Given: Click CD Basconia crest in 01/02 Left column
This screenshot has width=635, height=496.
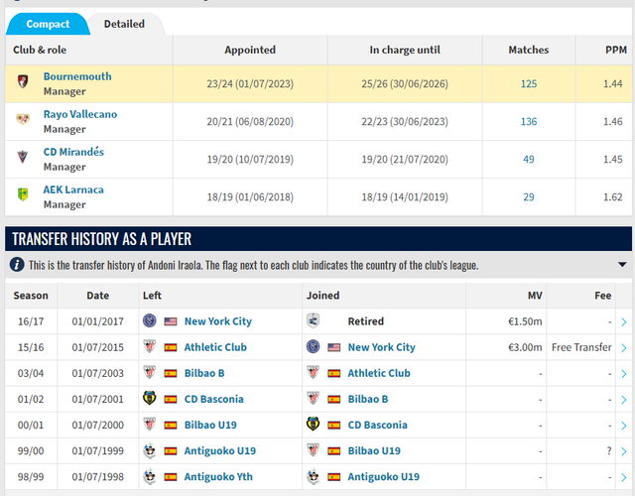Looking at the screenshot, I should pos(150,399).
